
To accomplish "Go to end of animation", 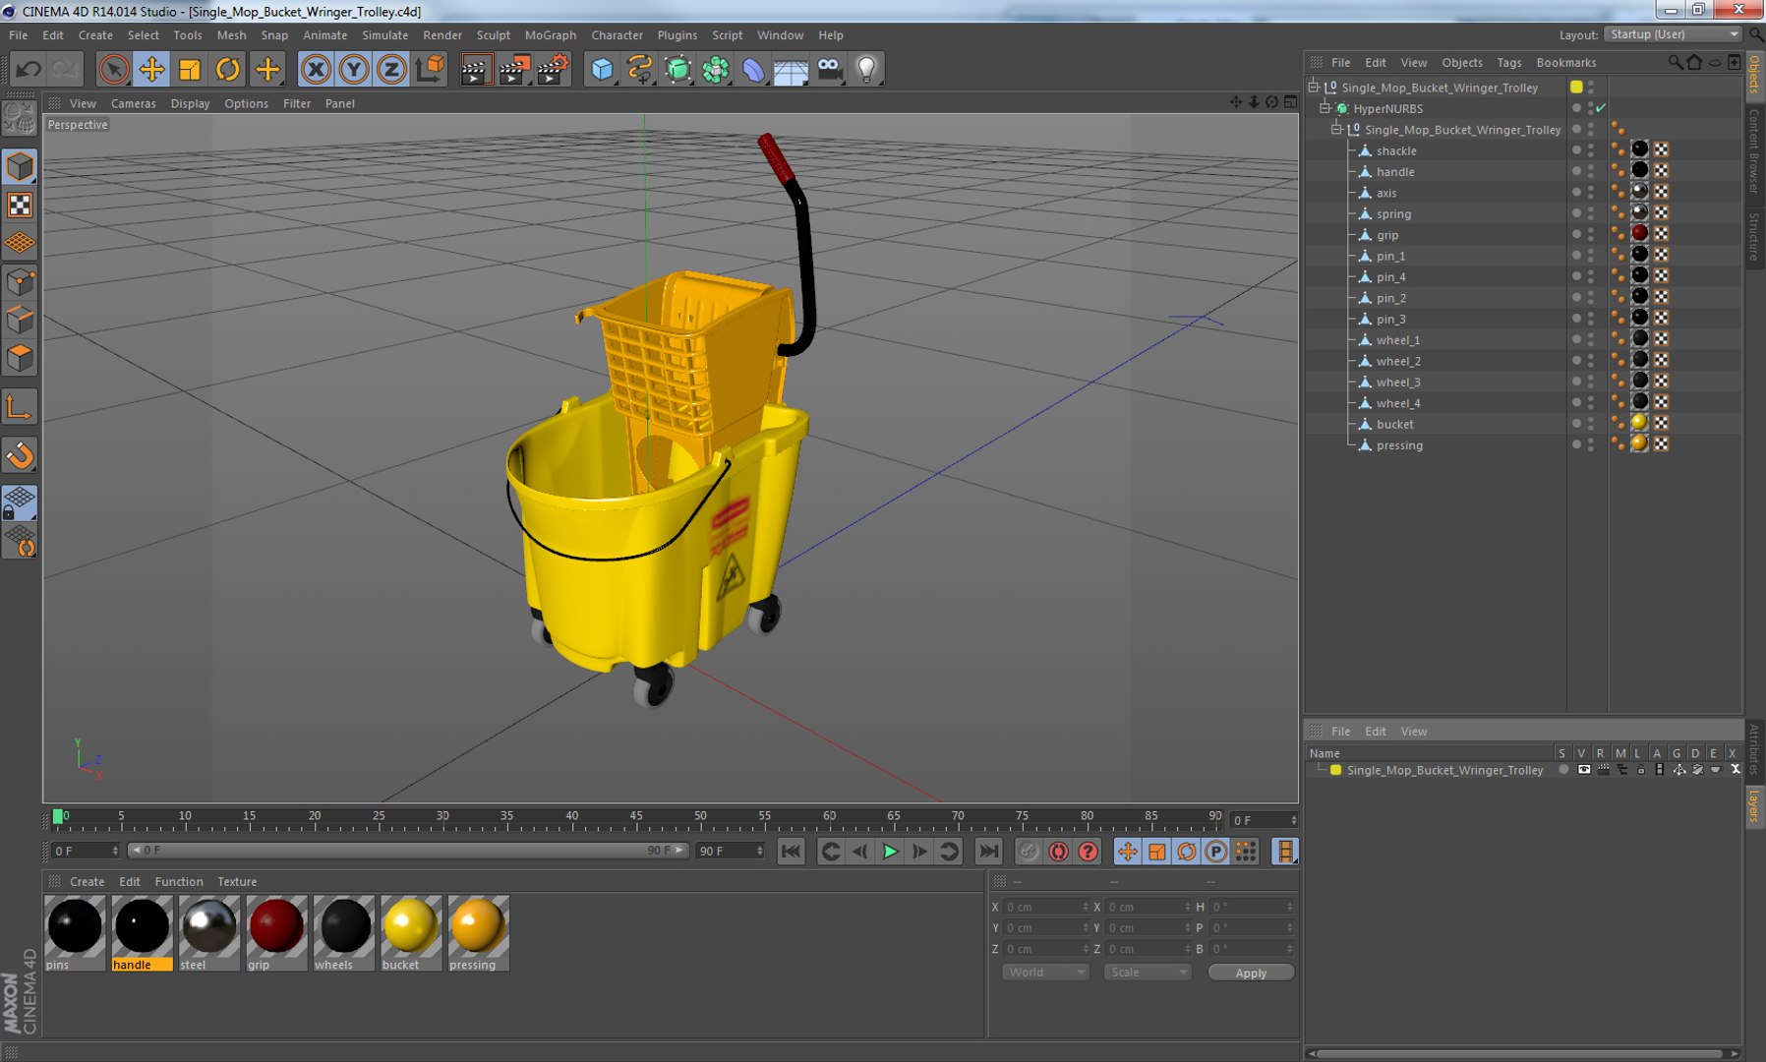I will [988, 852].
